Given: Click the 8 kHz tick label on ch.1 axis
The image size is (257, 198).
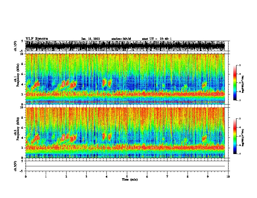Looking at the screenshot, I should pos(23,64).
